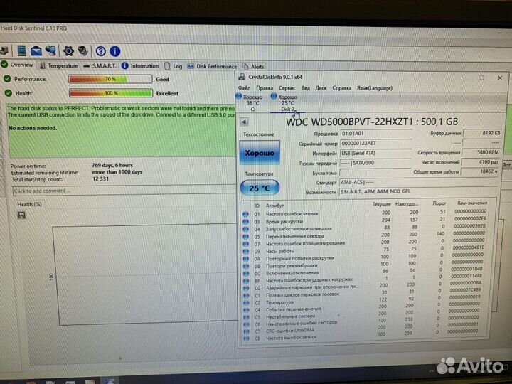Select the Переназначенные сектора row
Screen dimensions: 512x384
[x=365, y=235]
